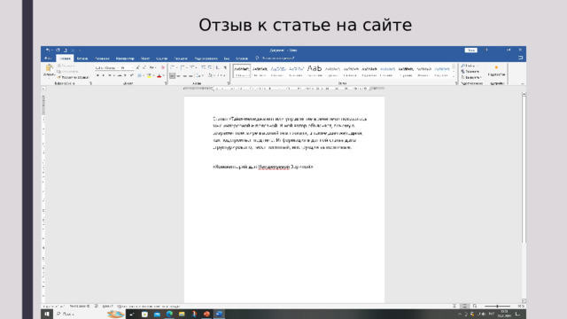The image size is (567, 319).
Task: Select Align Left paragraph alignment
Action: 172,76
